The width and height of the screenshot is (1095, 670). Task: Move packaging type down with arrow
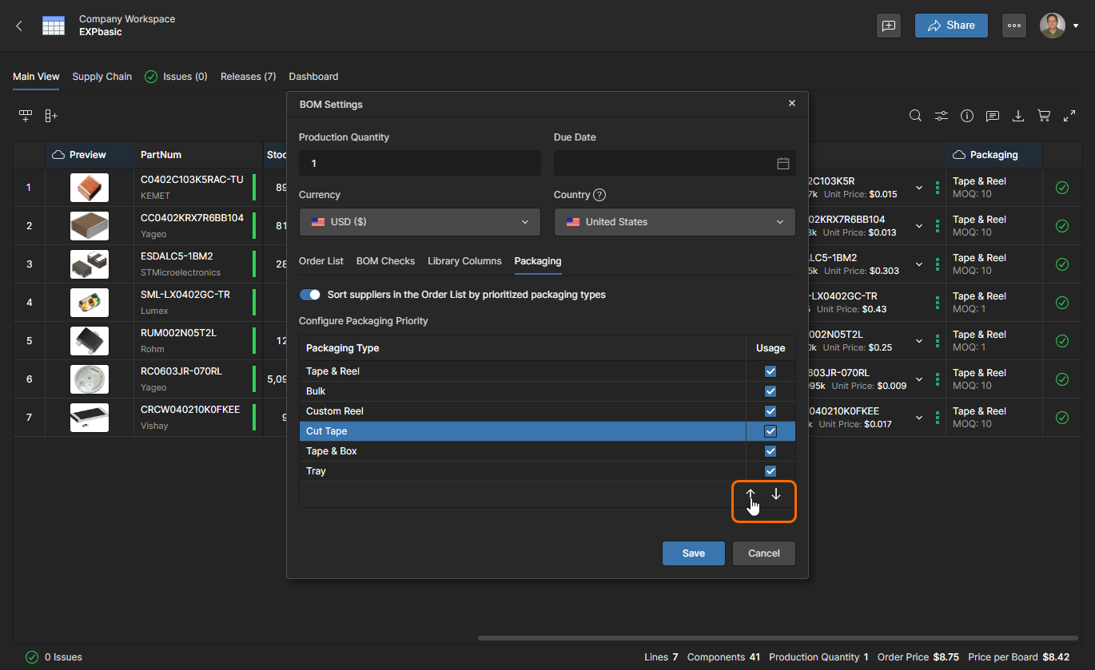pyautogui.click(x=776, y=494)
